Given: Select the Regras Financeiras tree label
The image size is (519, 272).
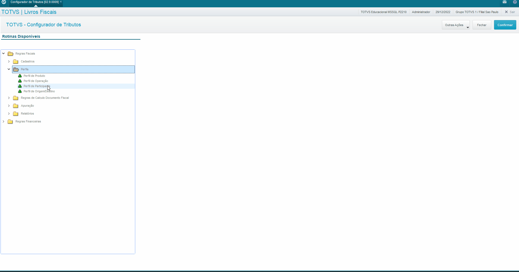Looking at the screenshot, I should (x=28, y=121).
